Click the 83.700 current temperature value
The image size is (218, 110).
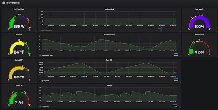coord(176,56)
